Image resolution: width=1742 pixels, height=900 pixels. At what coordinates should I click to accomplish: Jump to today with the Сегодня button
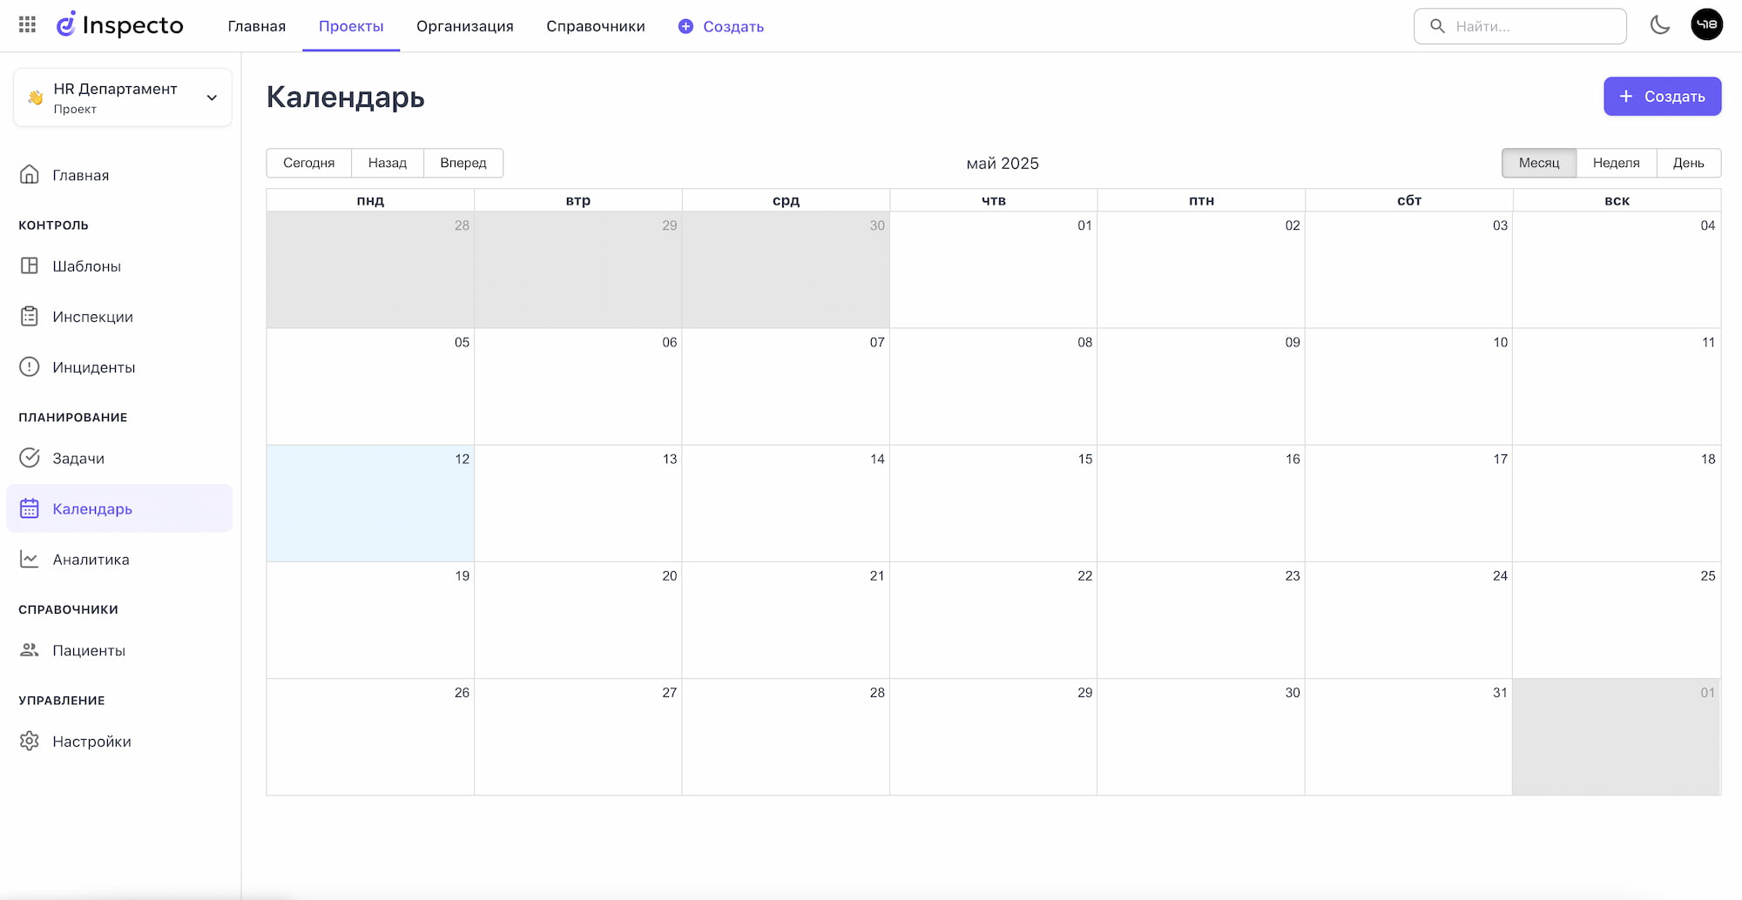pos(308,163)
